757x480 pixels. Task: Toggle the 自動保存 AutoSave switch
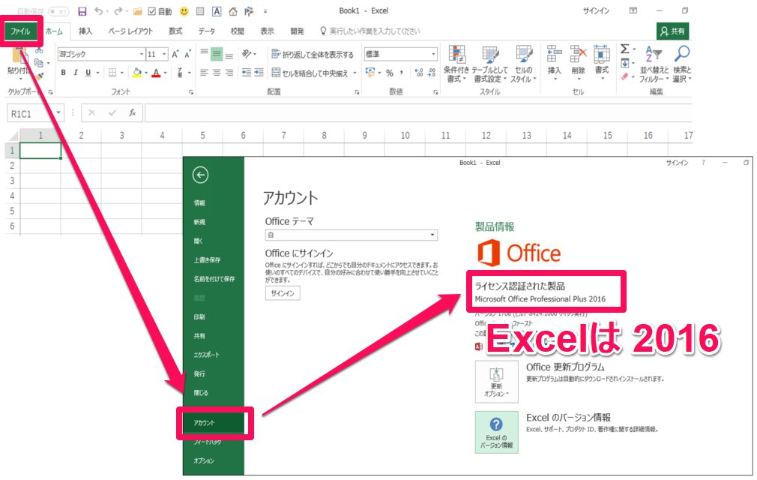coord(58,11)
